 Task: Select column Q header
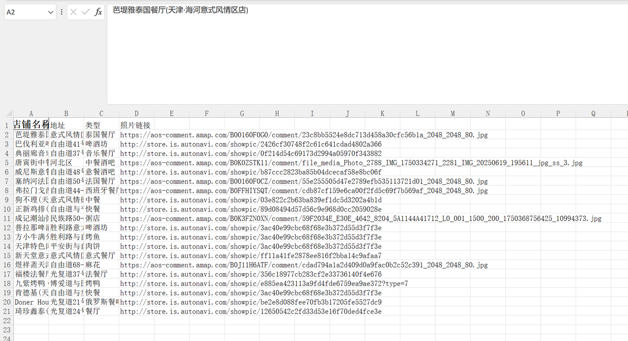[593, 114]
